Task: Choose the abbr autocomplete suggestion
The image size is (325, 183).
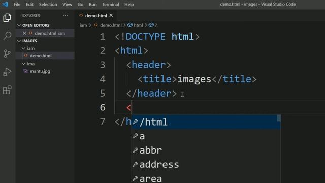Action: pos(206,150)
